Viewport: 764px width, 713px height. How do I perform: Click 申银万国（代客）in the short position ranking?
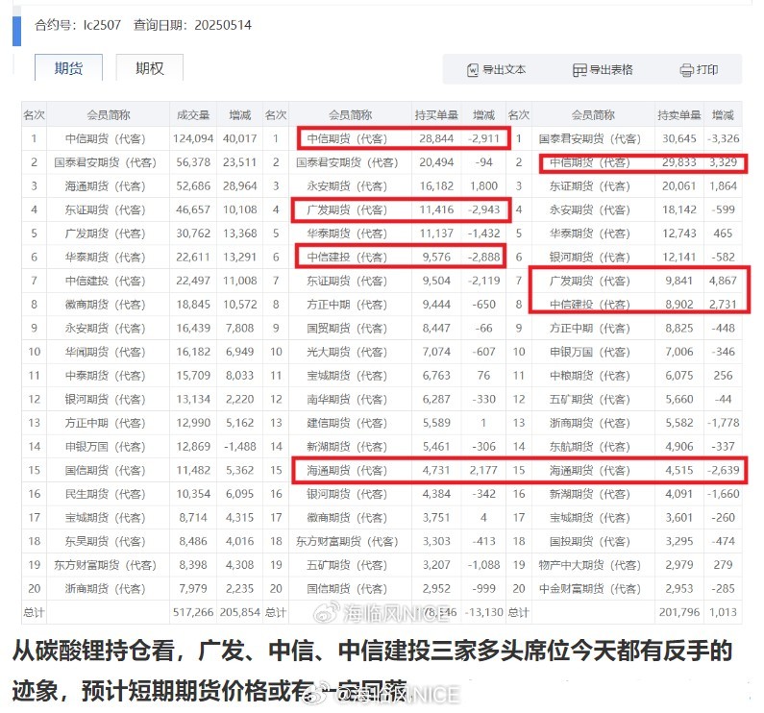589,352
